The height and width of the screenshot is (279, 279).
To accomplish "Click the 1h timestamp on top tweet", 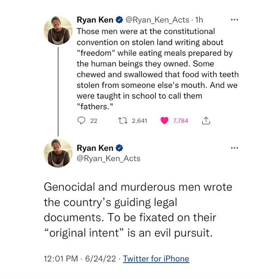I will (199, 20).
